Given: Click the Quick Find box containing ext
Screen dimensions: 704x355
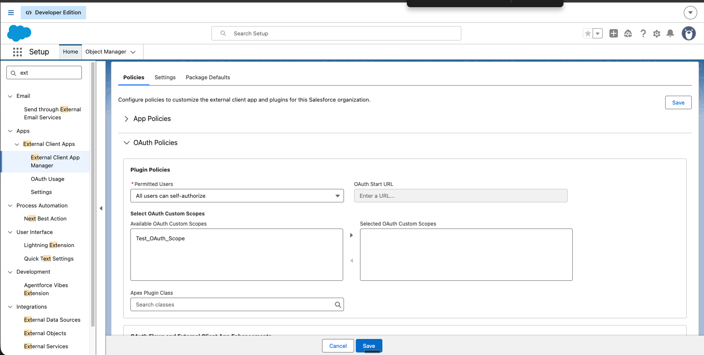Looking at the screenshot, I should [x=44, y=73].
